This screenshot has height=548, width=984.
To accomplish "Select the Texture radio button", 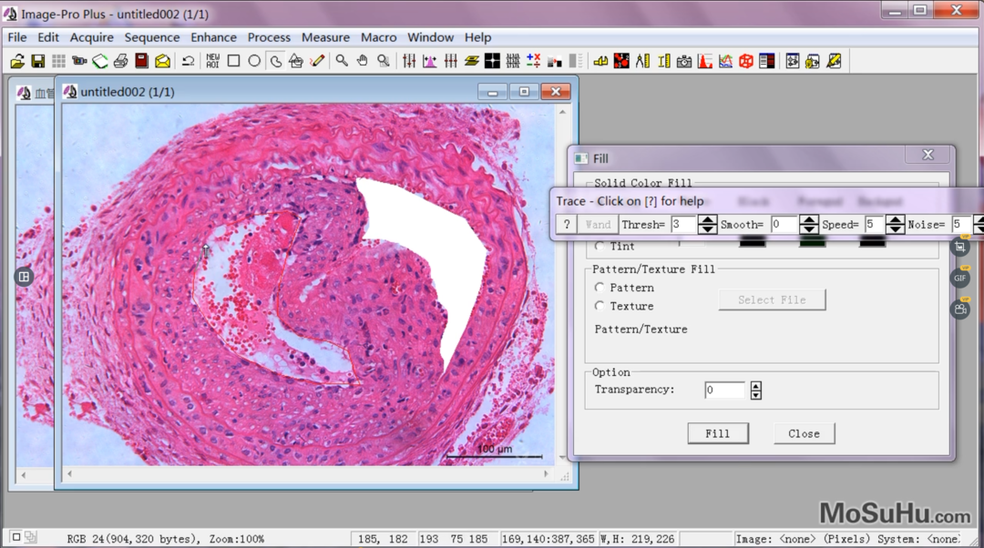I will (600, 305).
